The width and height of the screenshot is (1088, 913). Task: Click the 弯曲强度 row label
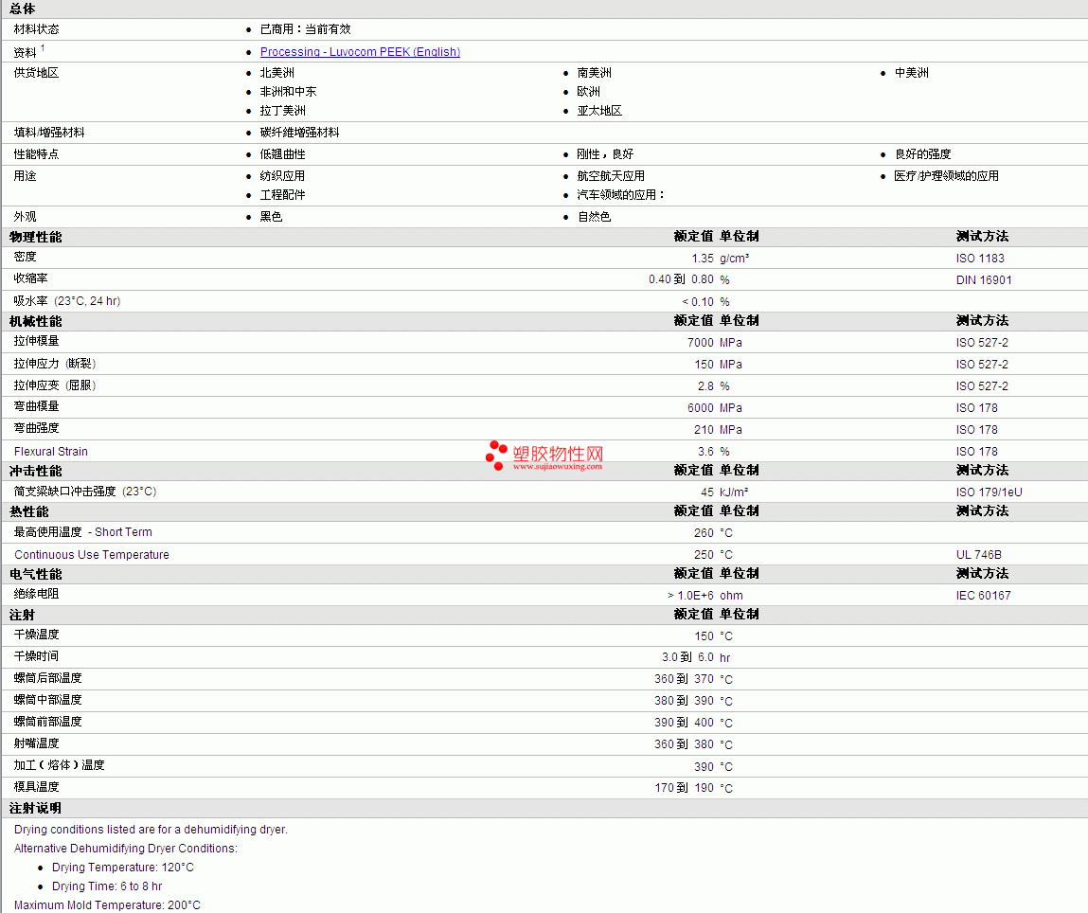(36, 428)
